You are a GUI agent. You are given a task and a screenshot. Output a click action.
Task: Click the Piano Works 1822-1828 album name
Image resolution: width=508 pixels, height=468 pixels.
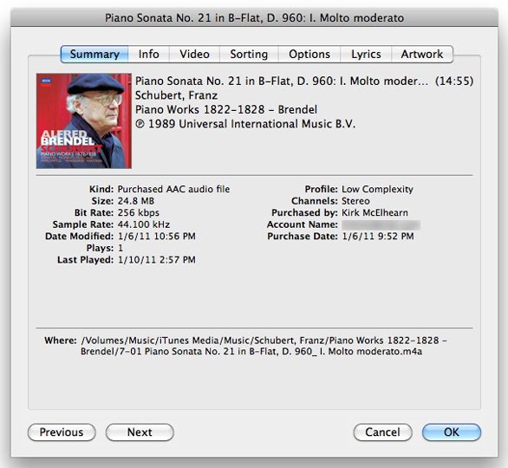226,109
